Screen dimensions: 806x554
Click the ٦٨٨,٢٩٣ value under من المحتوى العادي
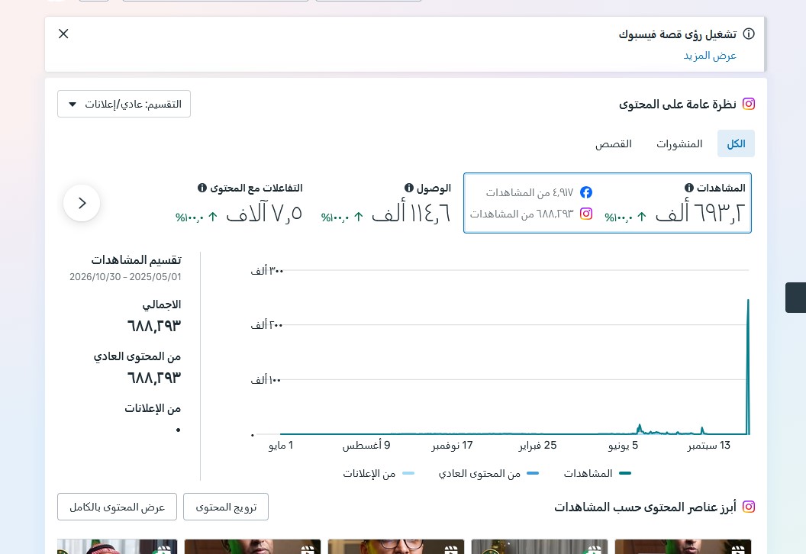[154, 378]
